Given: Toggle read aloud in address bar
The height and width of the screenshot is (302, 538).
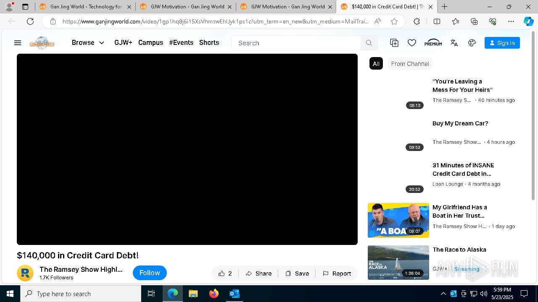Looking at the screenshot, I should (377, 21).
